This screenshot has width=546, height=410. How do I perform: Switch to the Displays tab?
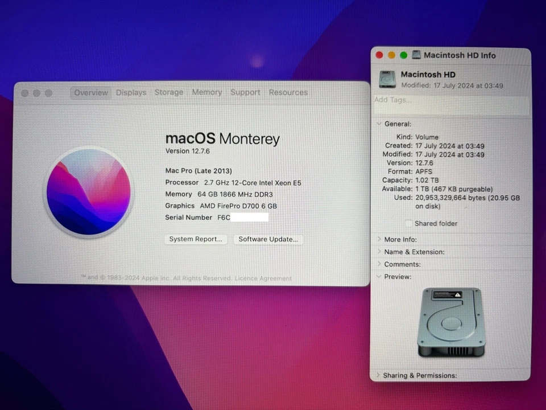pyautogui.click(x=131, y=92)
